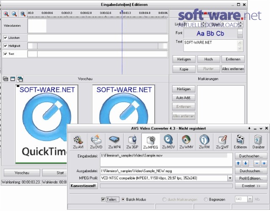Click the Markierungen list box

click(x=221, y=105)
